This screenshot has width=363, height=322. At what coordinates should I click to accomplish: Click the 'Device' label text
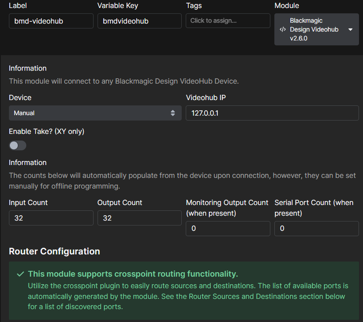tap(20, 97)
